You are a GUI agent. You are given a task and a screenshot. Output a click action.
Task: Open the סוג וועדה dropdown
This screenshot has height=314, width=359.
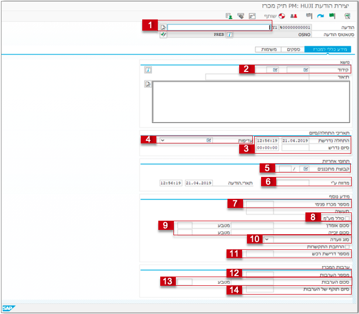266,240
